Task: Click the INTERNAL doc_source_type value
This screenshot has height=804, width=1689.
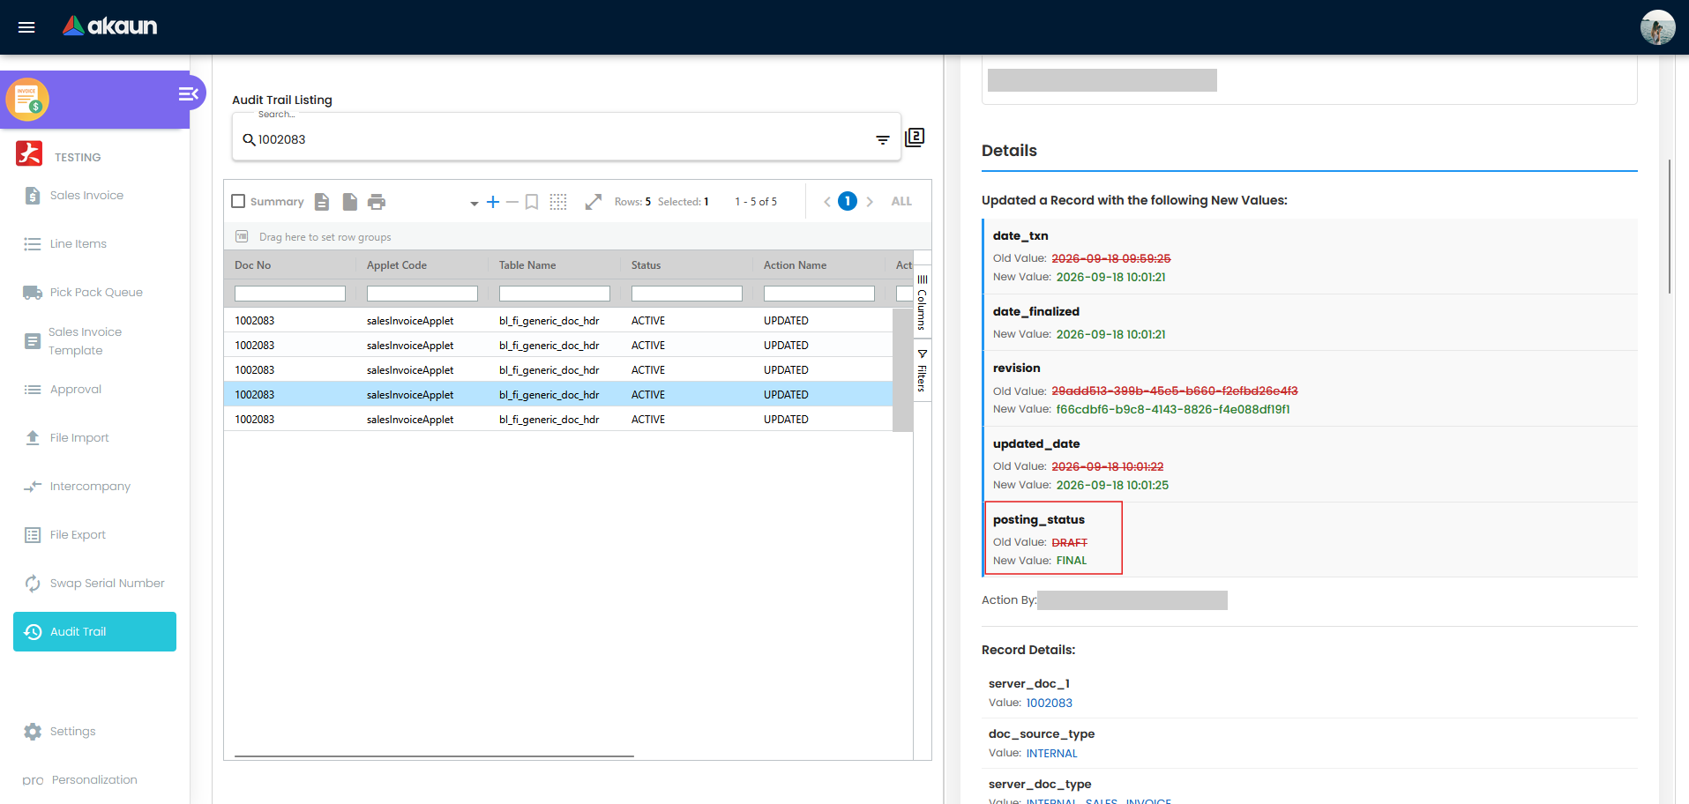Action: point(1051,754)
